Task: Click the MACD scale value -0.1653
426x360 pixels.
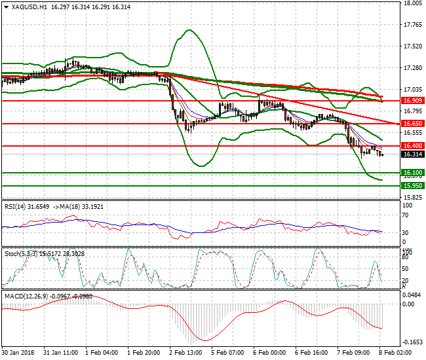Action: [412, 342]
